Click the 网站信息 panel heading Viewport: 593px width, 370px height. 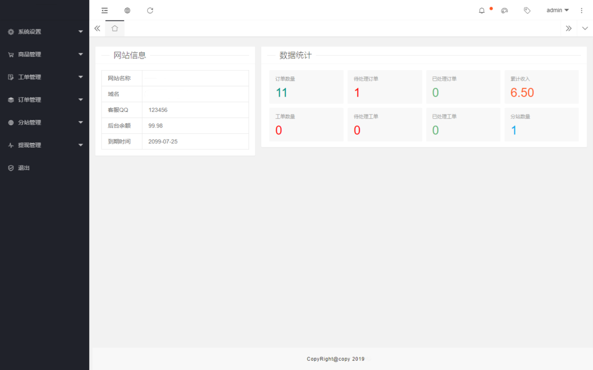click(x=130, y=55)
